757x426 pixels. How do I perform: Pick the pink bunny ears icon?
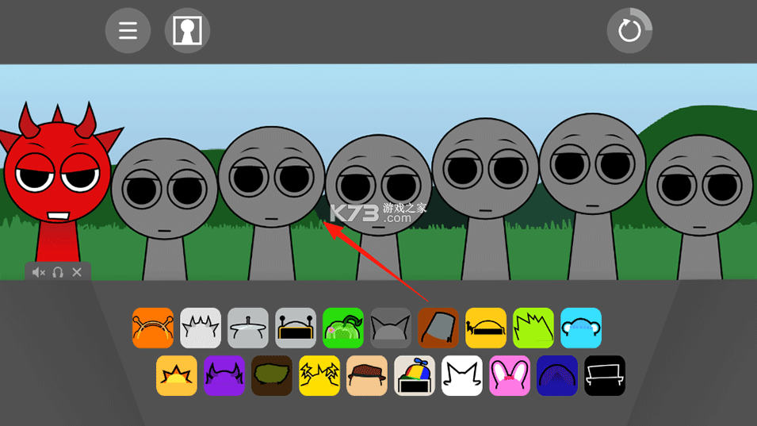coord(510,375)
